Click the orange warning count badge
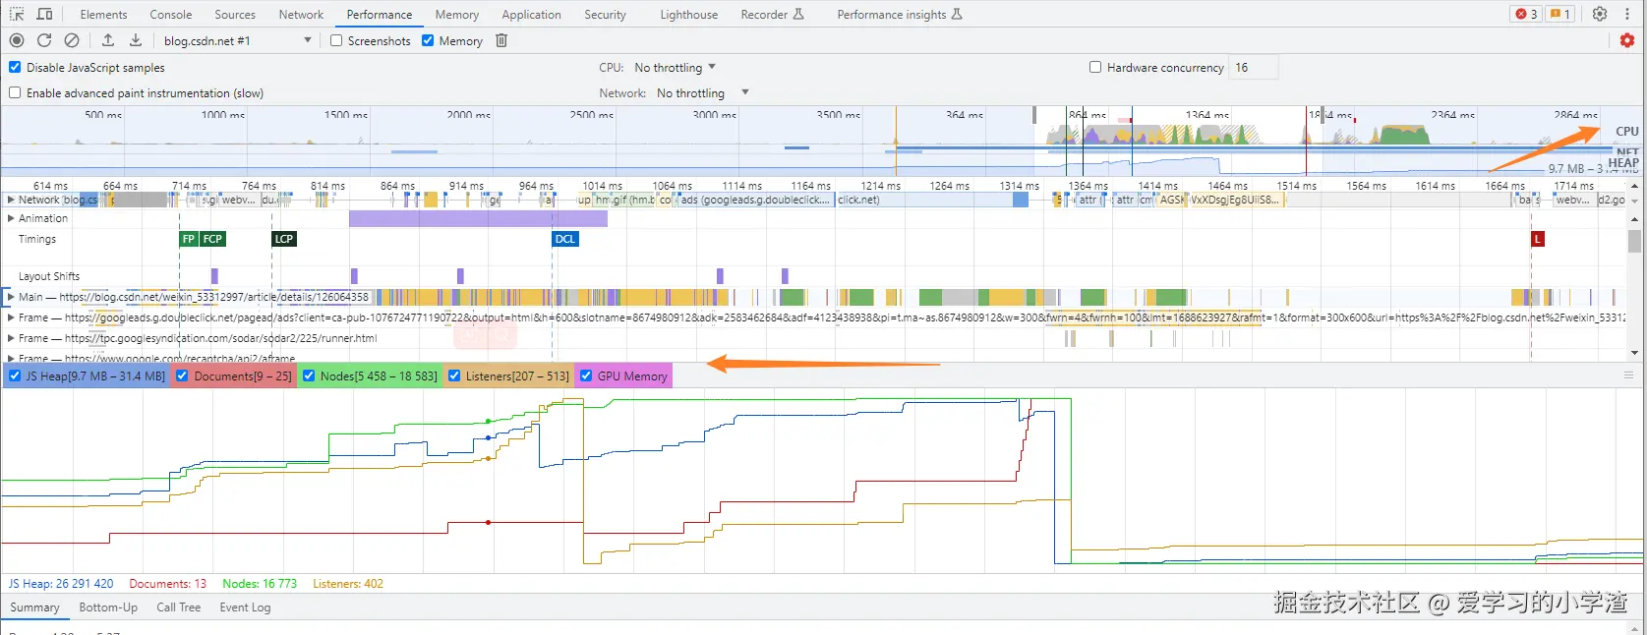Image resolution: width=1647 pixels, height=635 pixels. click(x=1559, y=14)
